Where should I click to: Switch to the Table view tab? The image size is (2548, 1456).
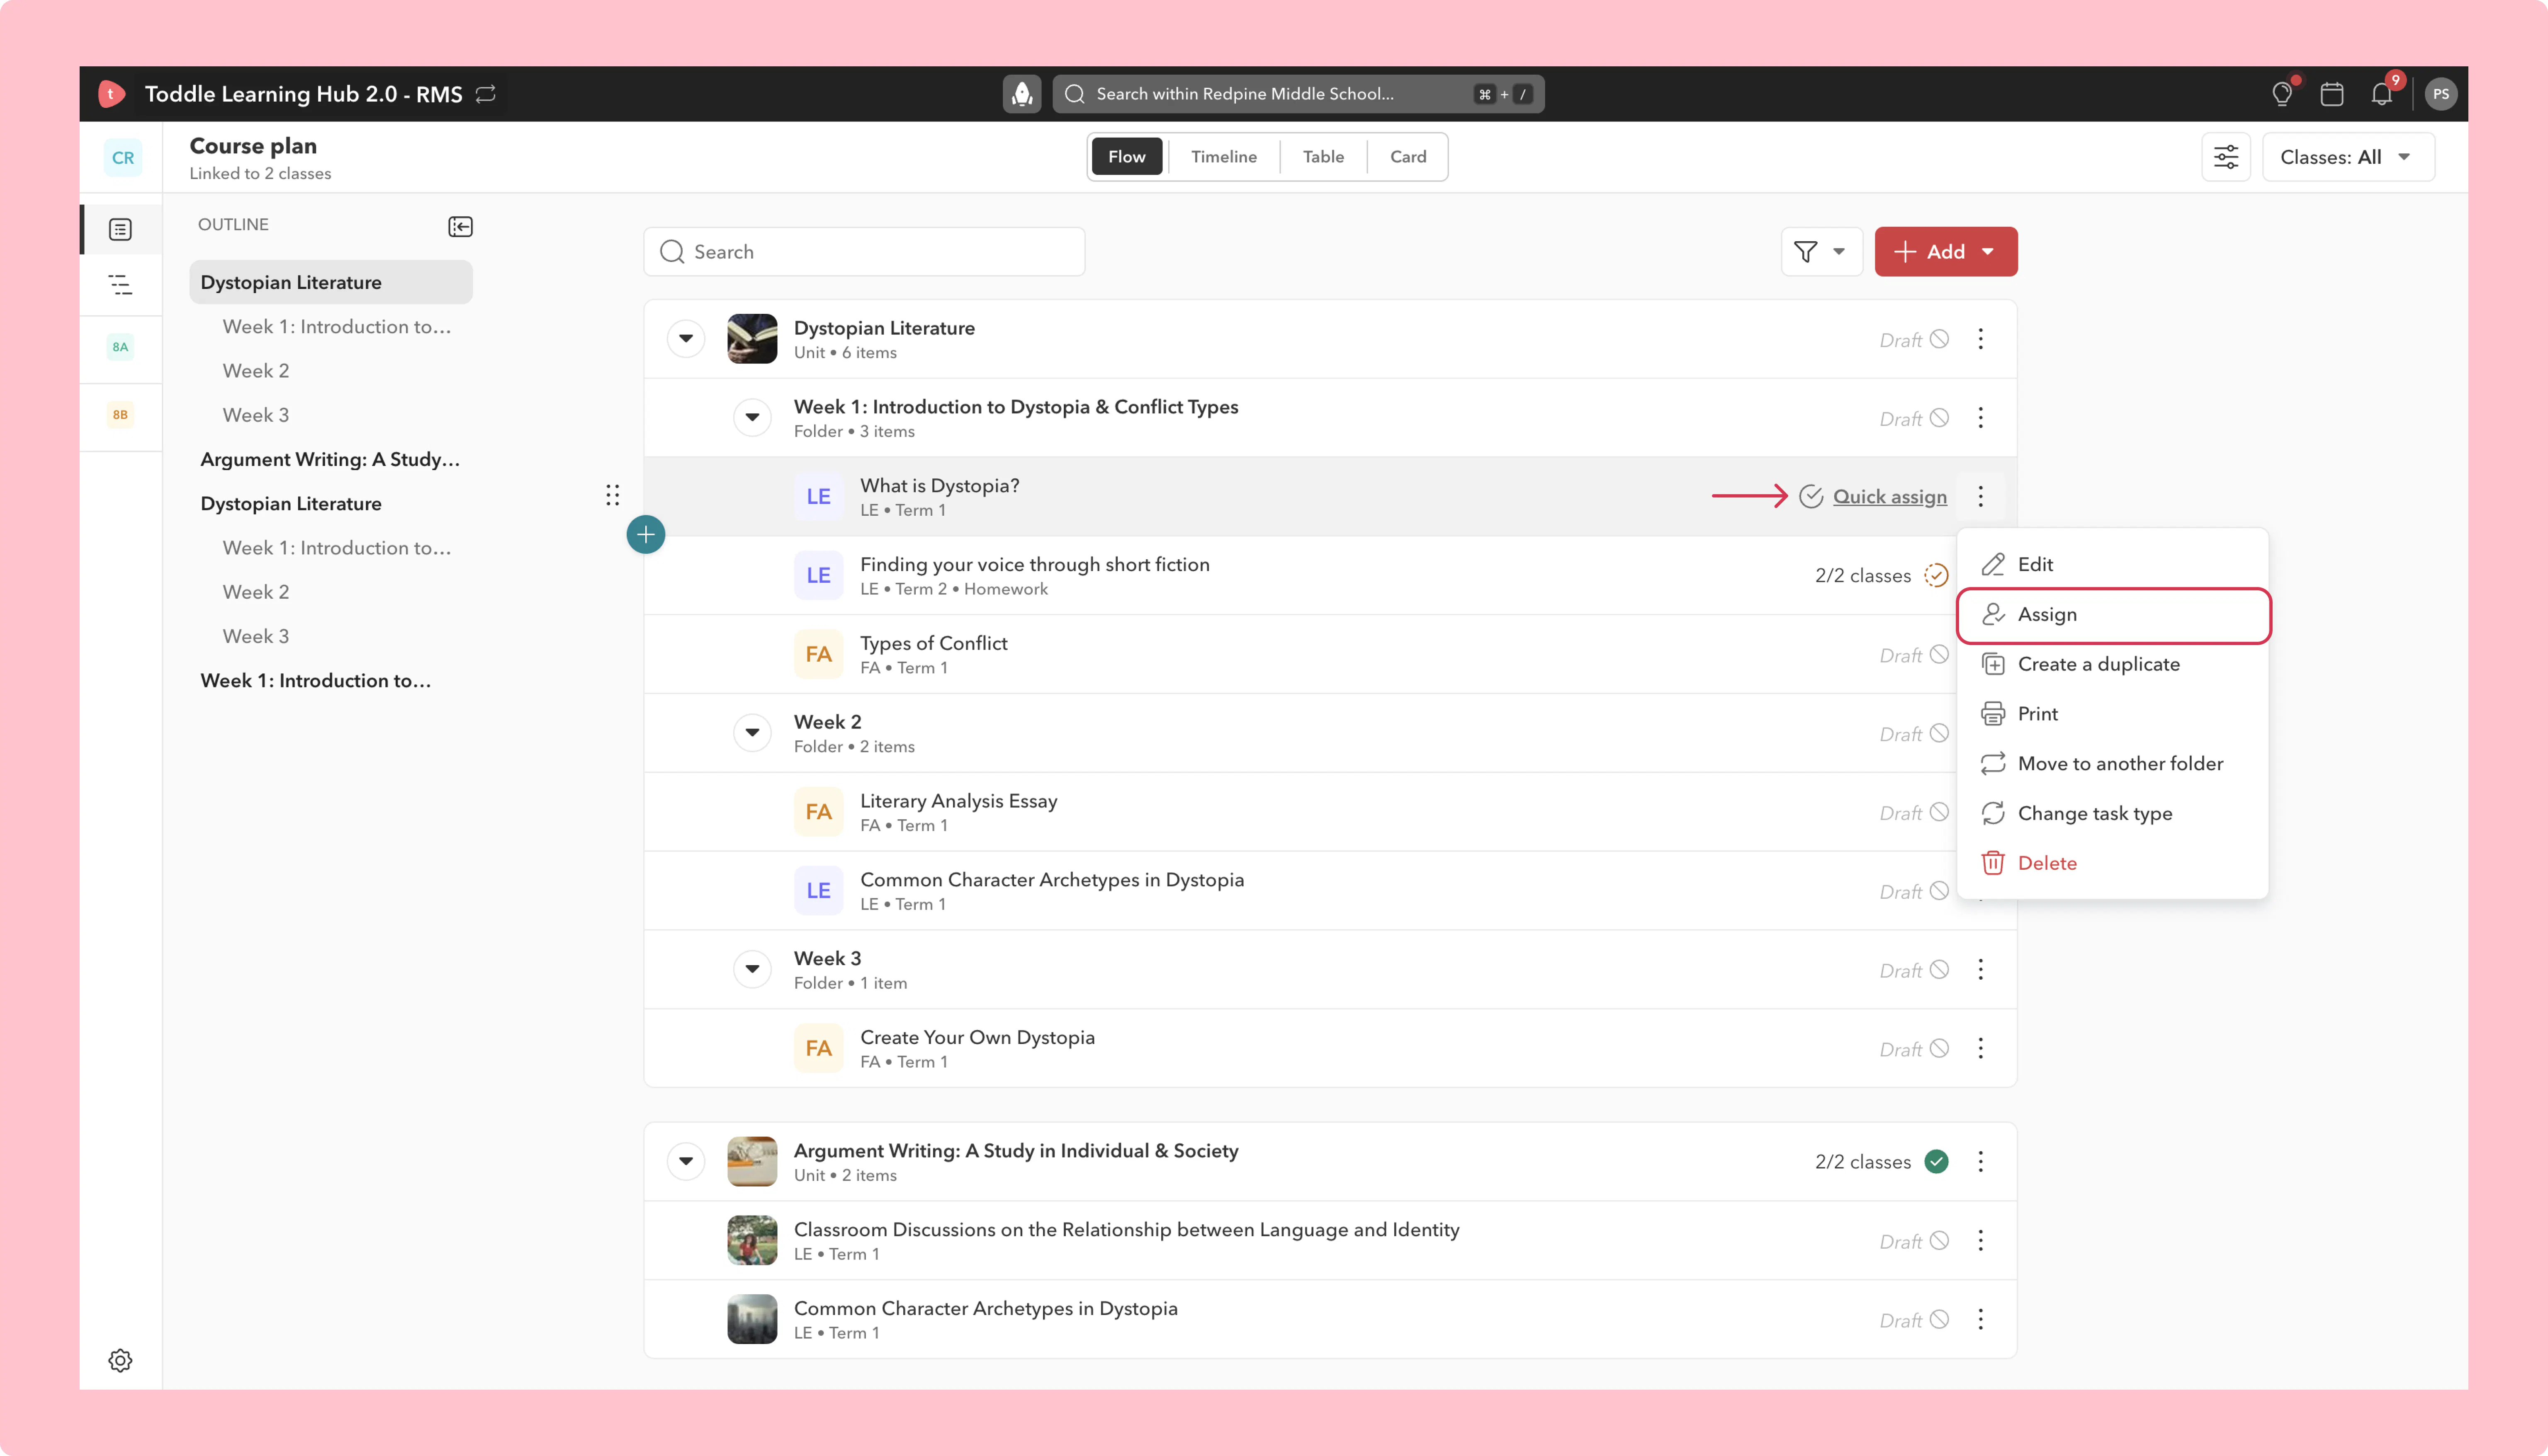pos(1322,157)
